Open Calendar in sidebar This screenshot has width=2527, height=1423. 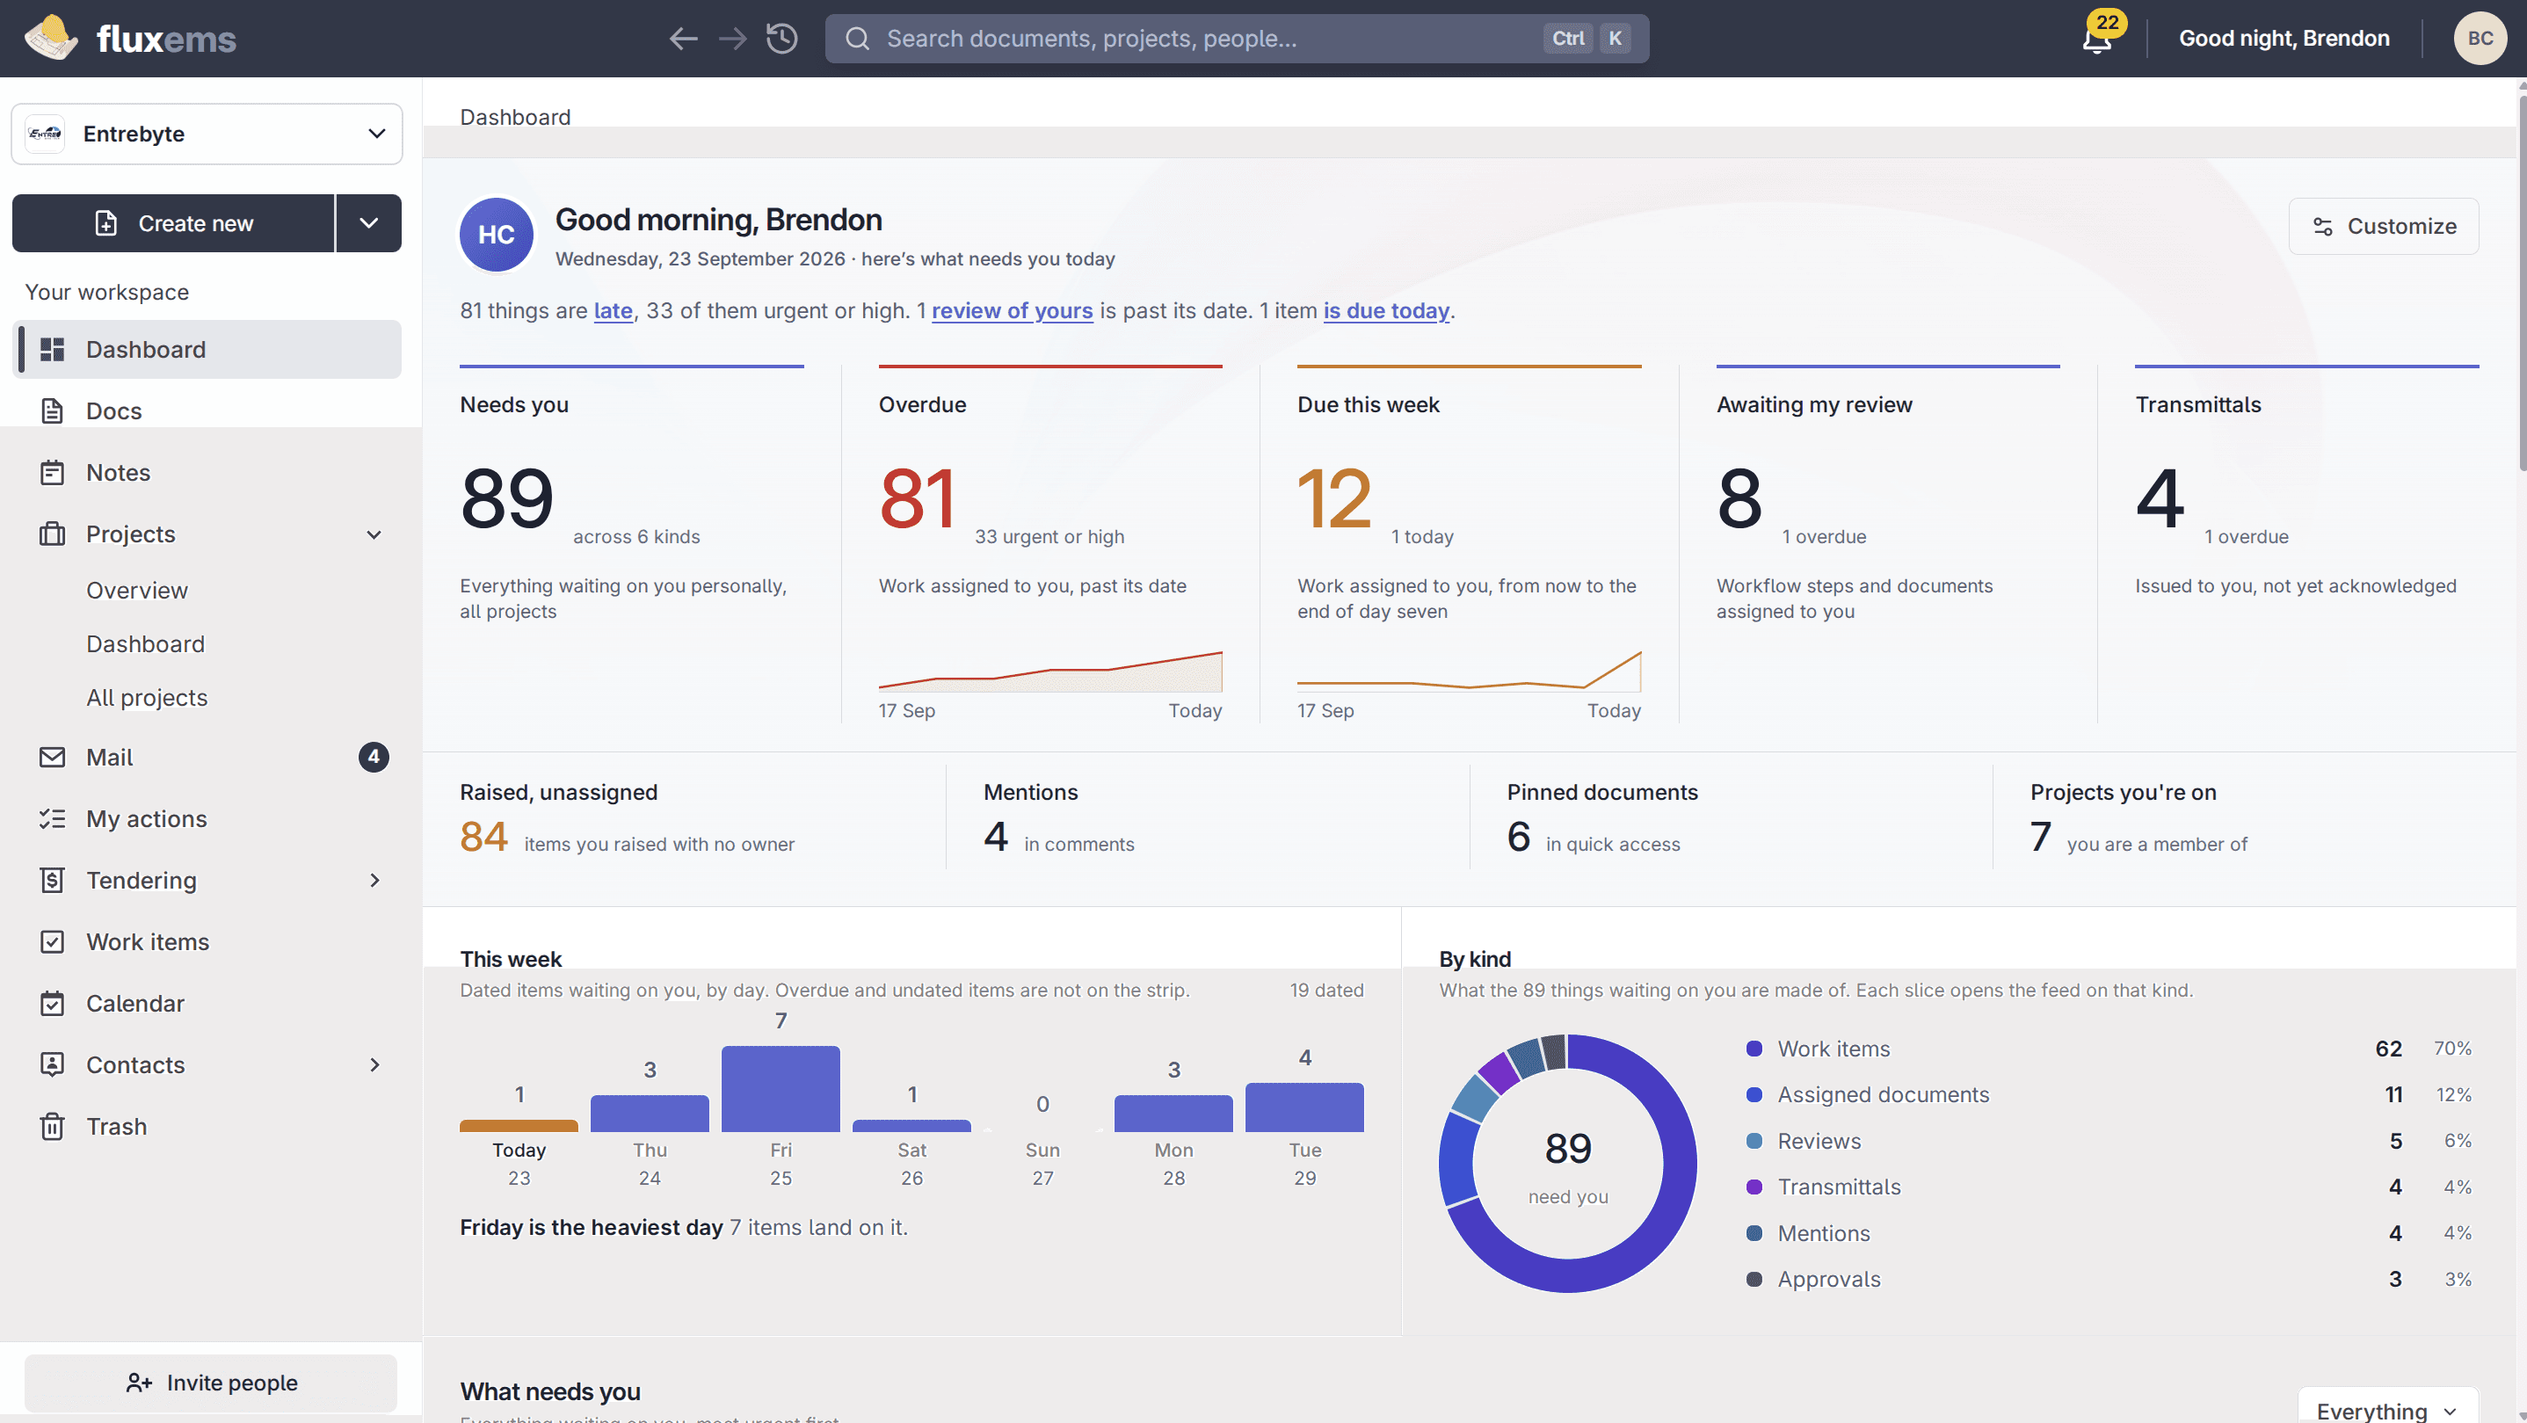(207, 1003)
